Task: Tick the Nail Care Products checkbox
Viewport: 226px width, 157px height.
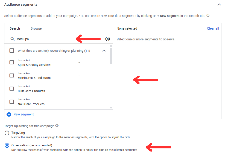Action: (12, 102)
